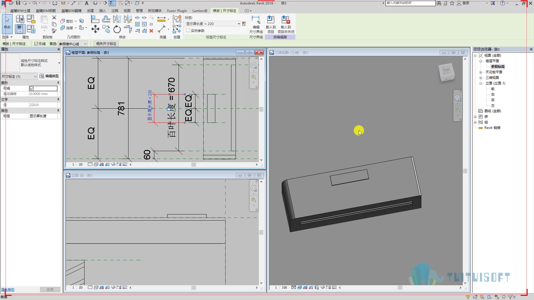Collapse the 立面 (立面 1) tree node
The width and height of the screenshot is (534, 300).
481,83
